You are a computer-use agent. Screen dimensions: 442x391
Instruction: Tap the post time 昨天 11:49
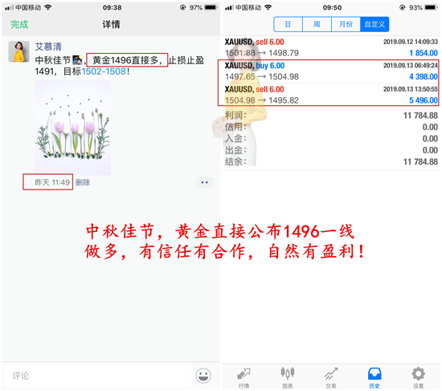[x=52, y=182]
